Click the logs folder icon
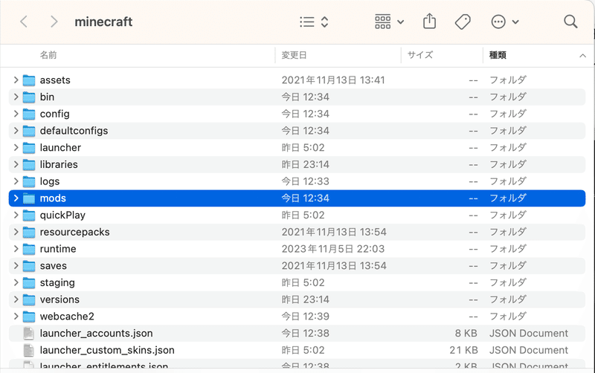 (x=29, y=181)
